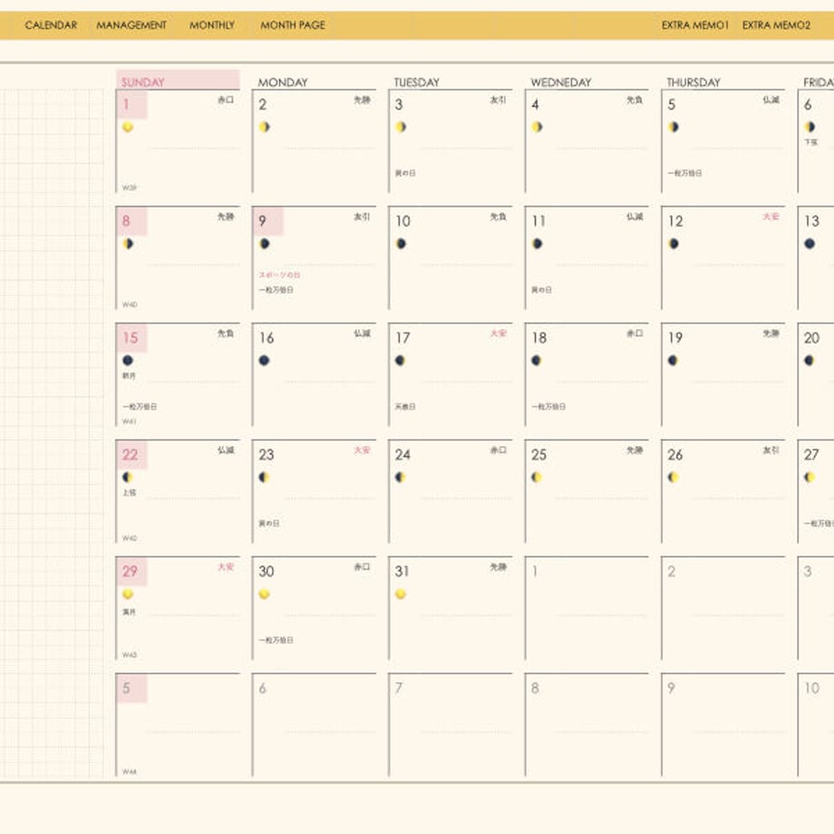Image resolution: width=834 pixels, height=834 pixels.
Task: Click the first-quarter moon icon on the 22nd
Action: (x=128, y=477)
